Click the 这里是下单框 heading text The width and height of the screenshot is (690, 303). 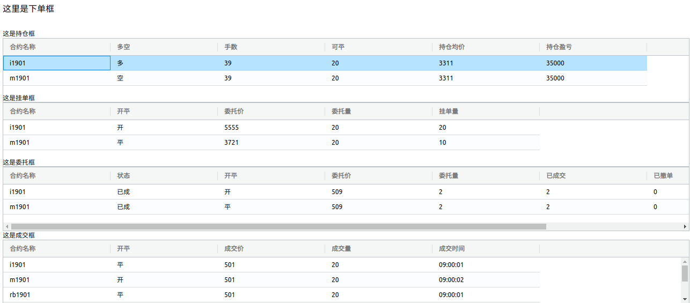pos(28,9)
